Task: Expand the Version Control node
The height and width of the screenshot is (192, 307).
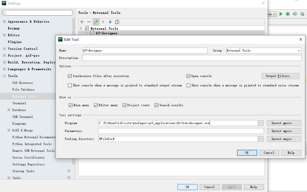Action: click(x=4, y=49)
